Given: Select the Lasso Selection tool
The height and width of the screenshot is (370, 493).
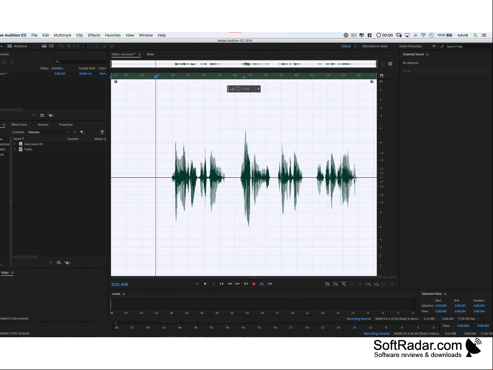Looking at the screenshot, I should point(98,46).
